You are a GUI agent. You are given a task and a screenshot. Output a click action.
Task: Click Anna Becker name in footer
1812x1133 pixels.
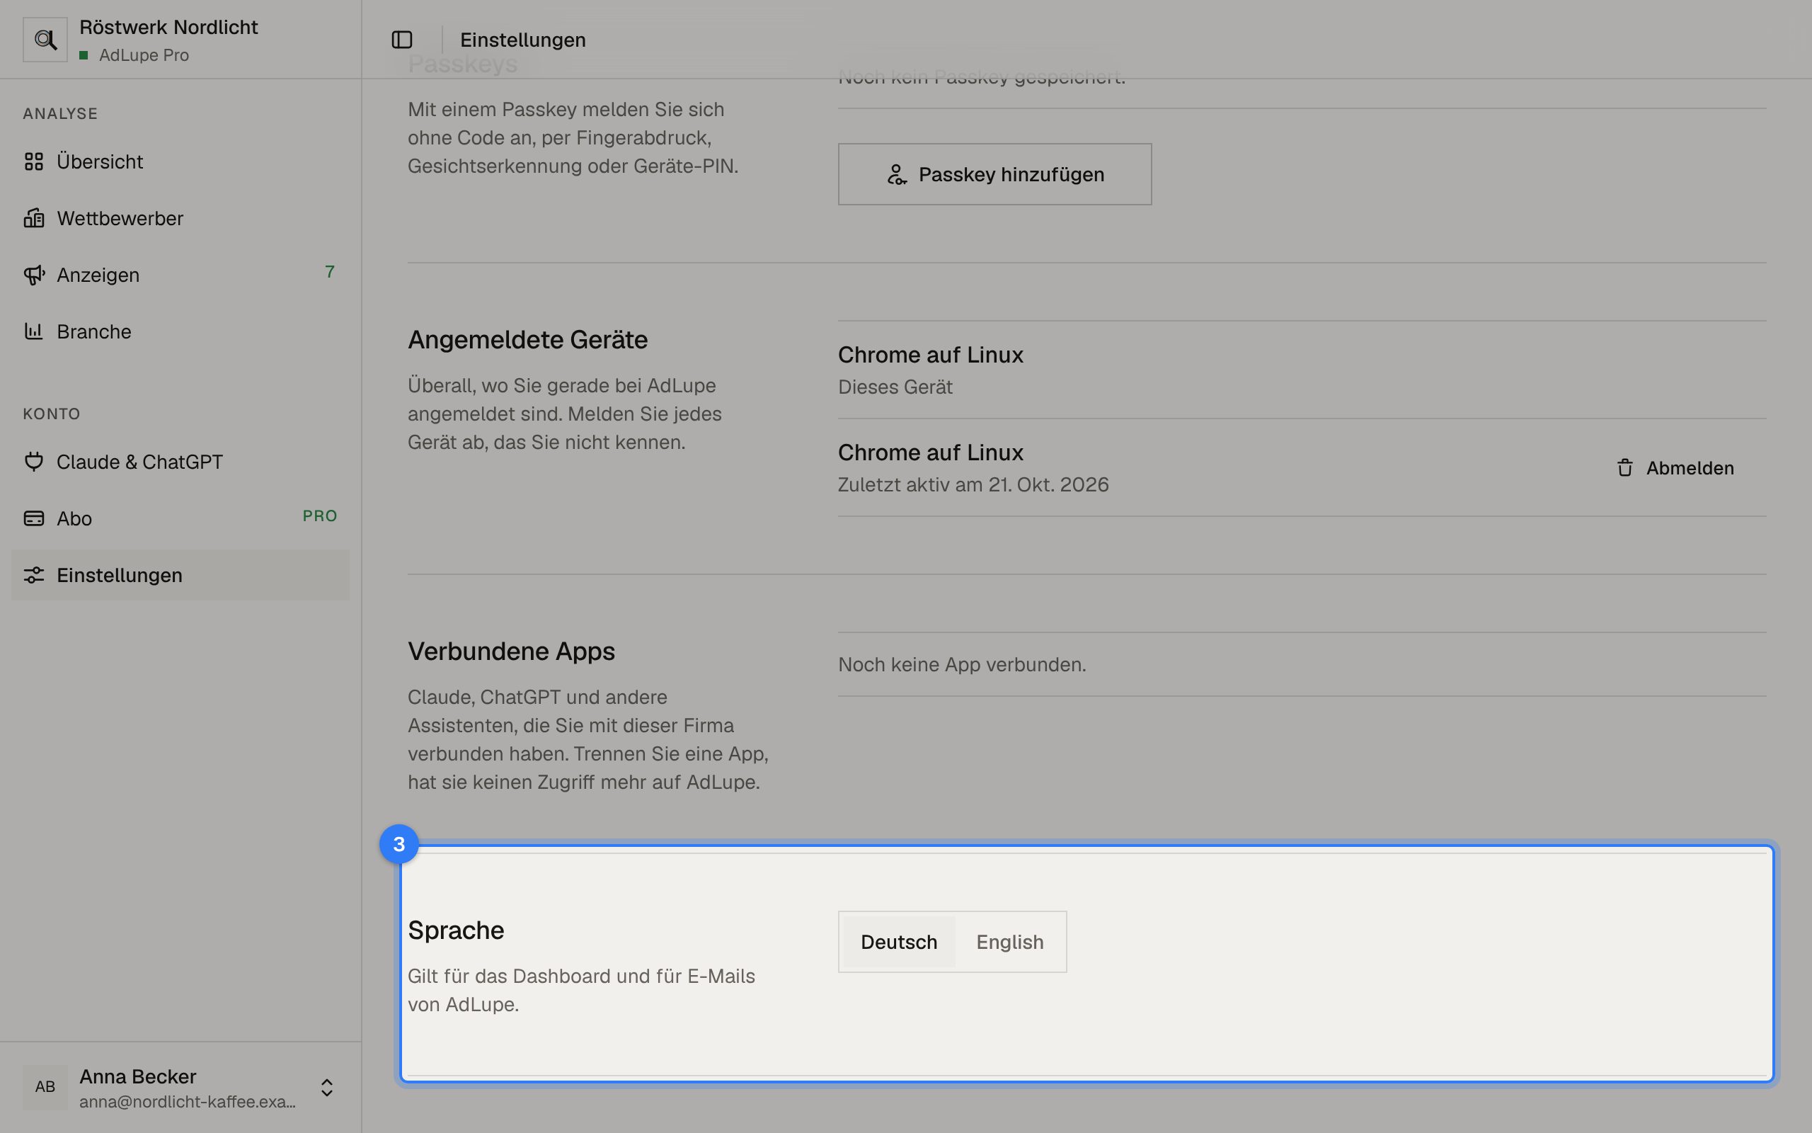tap(138, 1076)
